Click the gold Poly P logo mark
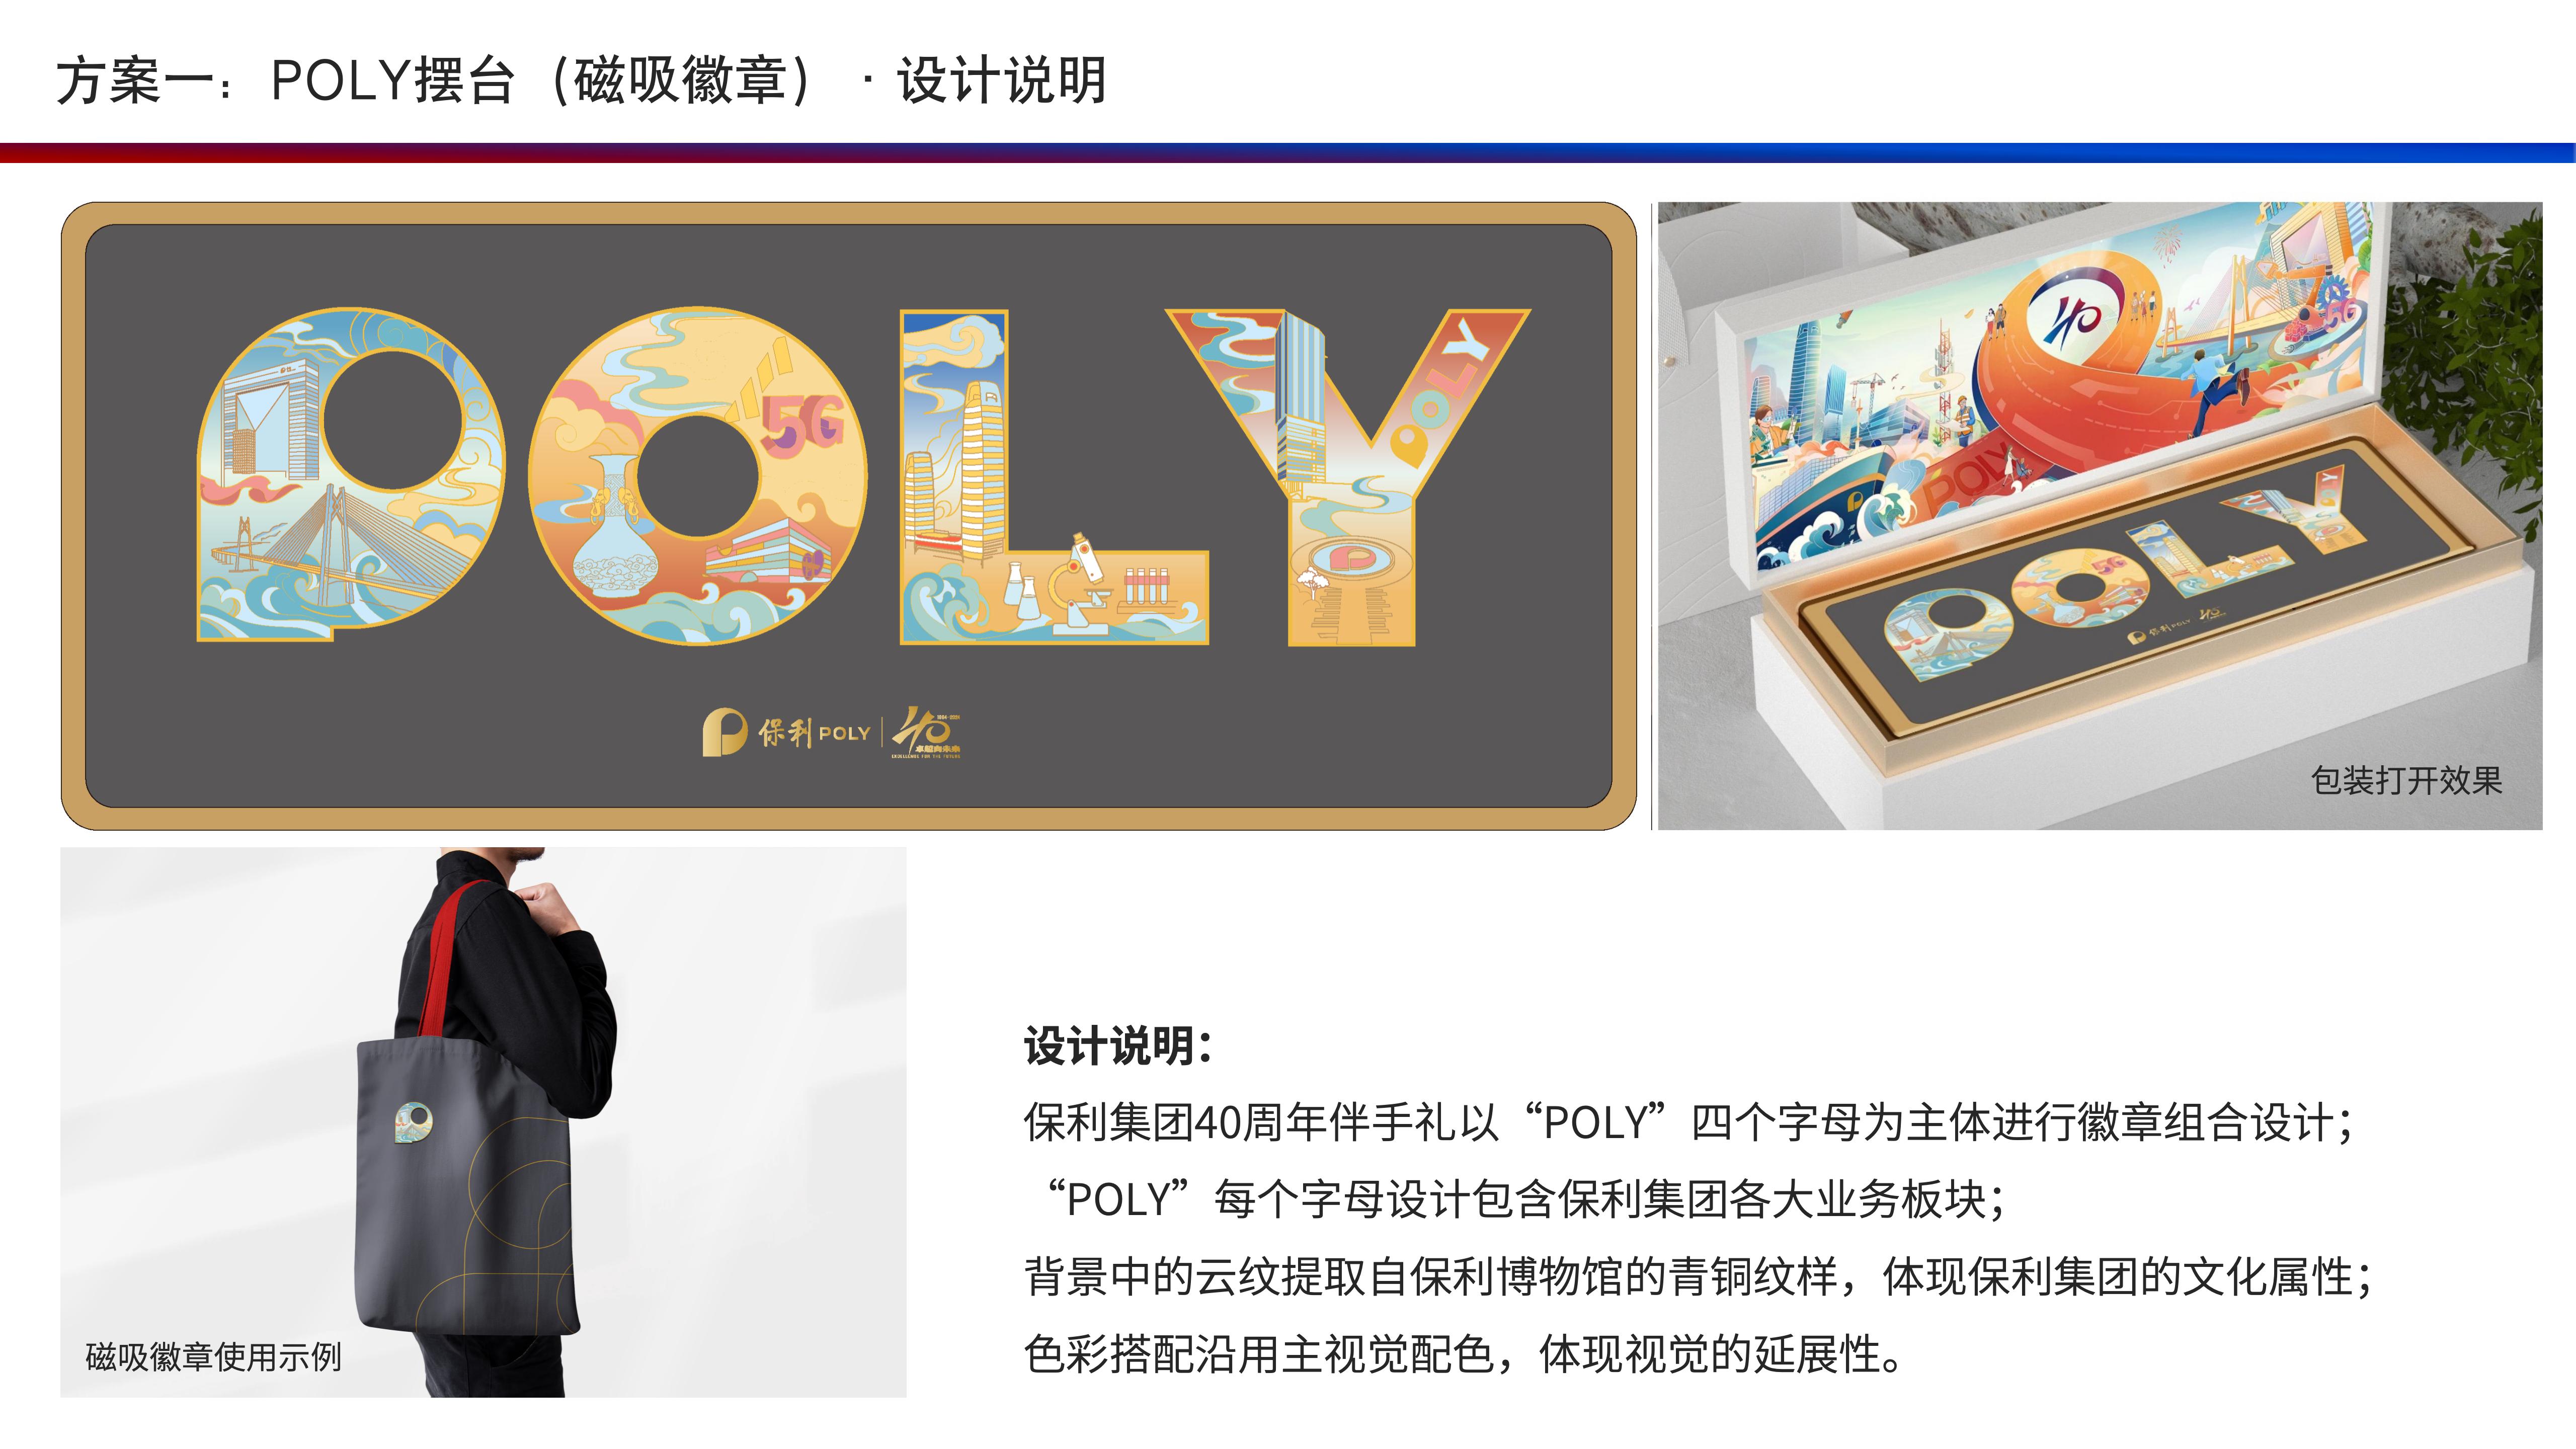 (x=724, y=732)
